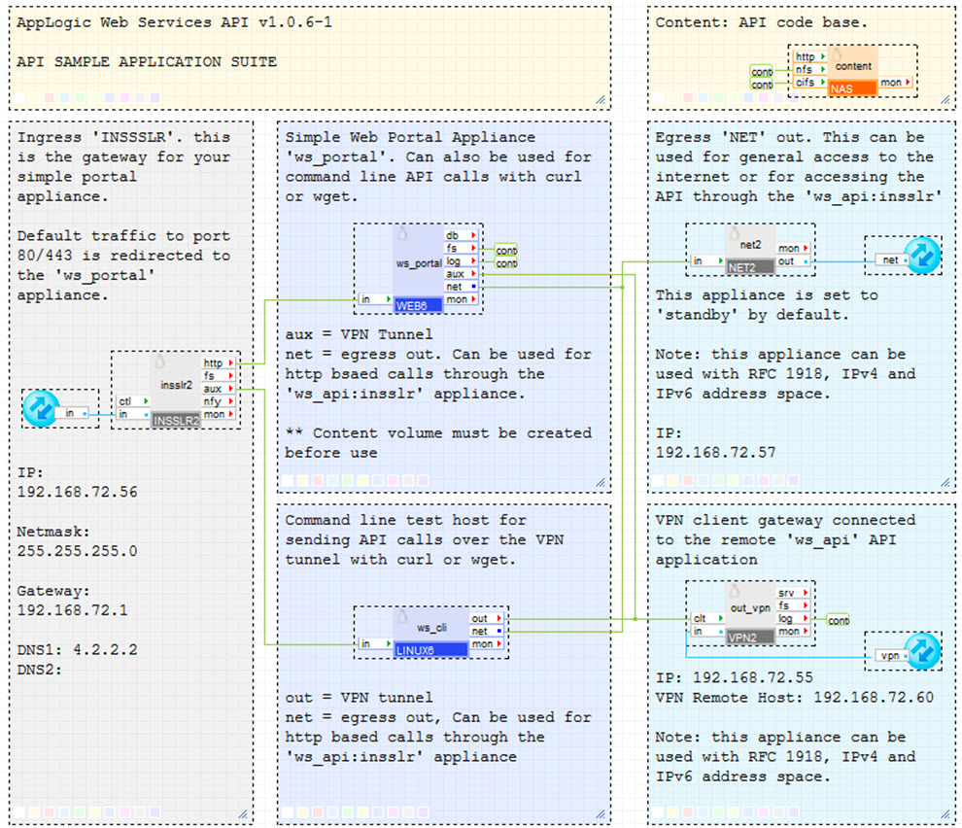Click the http output terminal on insslr2
The width and height of the screenshot is (962, 828).
click(217, 363)
